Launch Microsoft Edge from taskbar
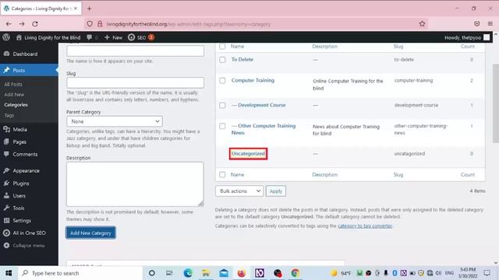This screenshot has height=280, width=499. [188, 273]
